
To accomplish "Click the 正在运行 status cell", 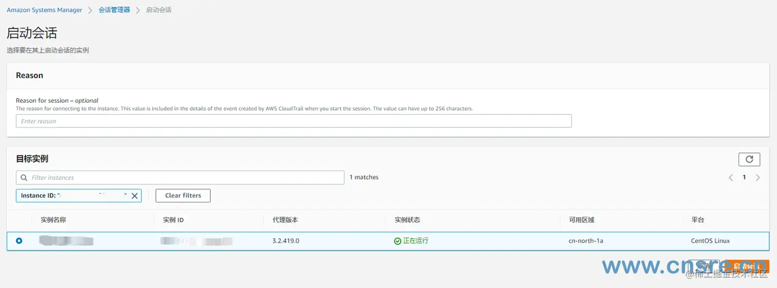I will pyautogui.click(x=411, y=241).
